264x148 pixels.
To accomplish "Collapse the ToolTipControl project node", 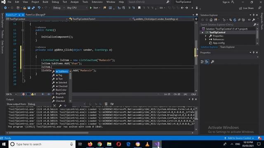I will [203, 32].
